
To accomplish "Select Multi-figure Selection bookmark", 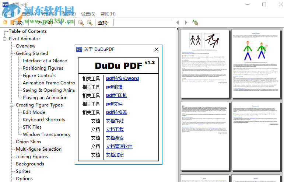I will pos(39,149).
